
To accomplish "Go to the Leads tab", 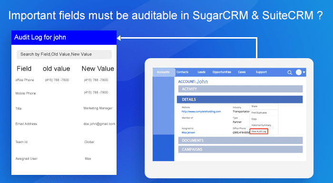I will [201, 72].
